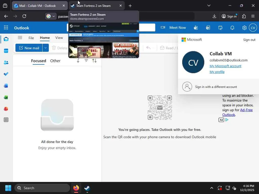Open the My profile link
The width and height of the screenshot is (259, 194).
coord(217,72)
